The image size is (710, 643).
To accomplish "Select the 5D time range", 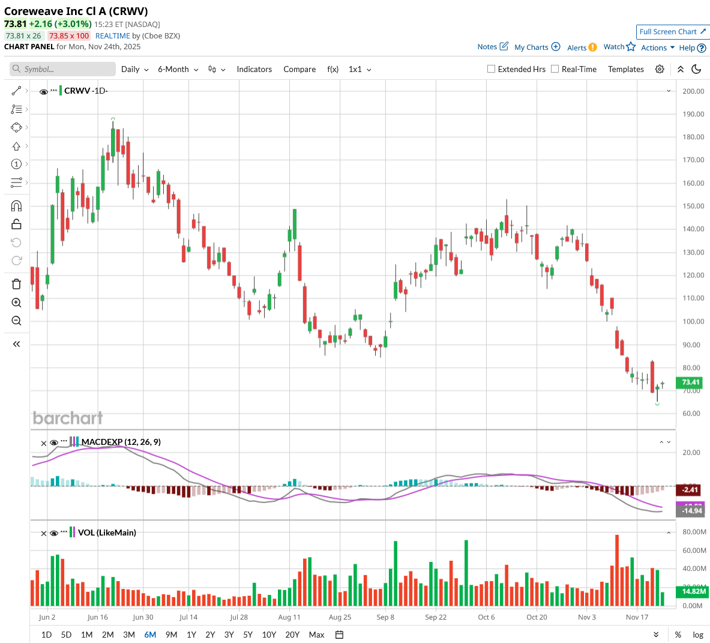I will point(66,635).
